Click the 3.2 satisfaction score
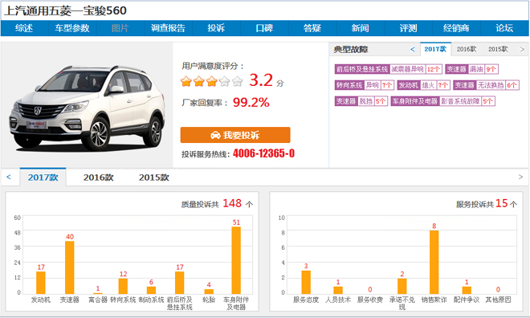Image resolution: width=530 pixels, height=318 pixels. 261,80
